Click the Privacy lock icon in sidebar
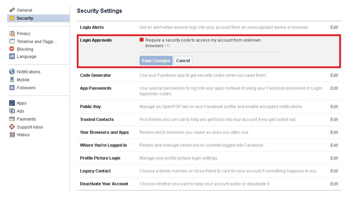Viewport: 356px width, 203px height. [x=12, y=34]
